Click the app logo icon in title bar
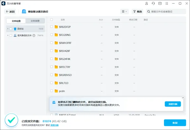 (3, 3)
